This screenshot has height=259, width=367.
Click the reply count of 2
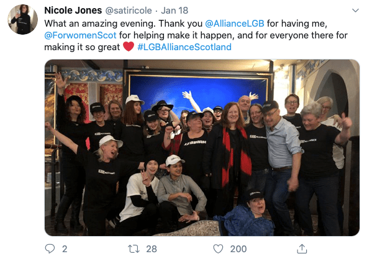[x=65, y=249]
